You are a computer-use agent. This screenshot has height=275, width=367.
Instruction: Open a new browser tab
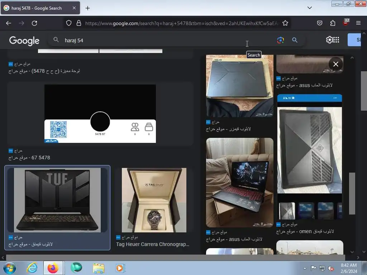tap(87, 8)
